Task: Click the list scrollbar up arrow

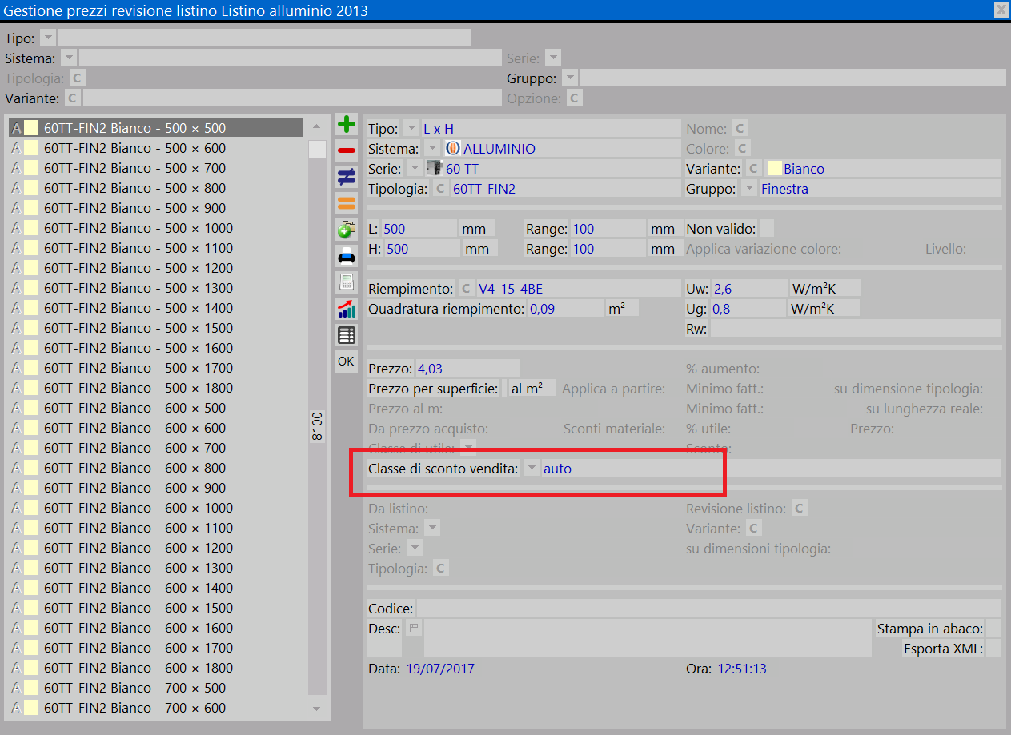Action: [x=317, y=126]
